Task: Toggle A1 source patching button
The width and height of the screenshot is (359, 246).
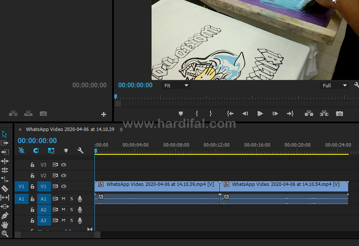Action: tap(22, 199)
